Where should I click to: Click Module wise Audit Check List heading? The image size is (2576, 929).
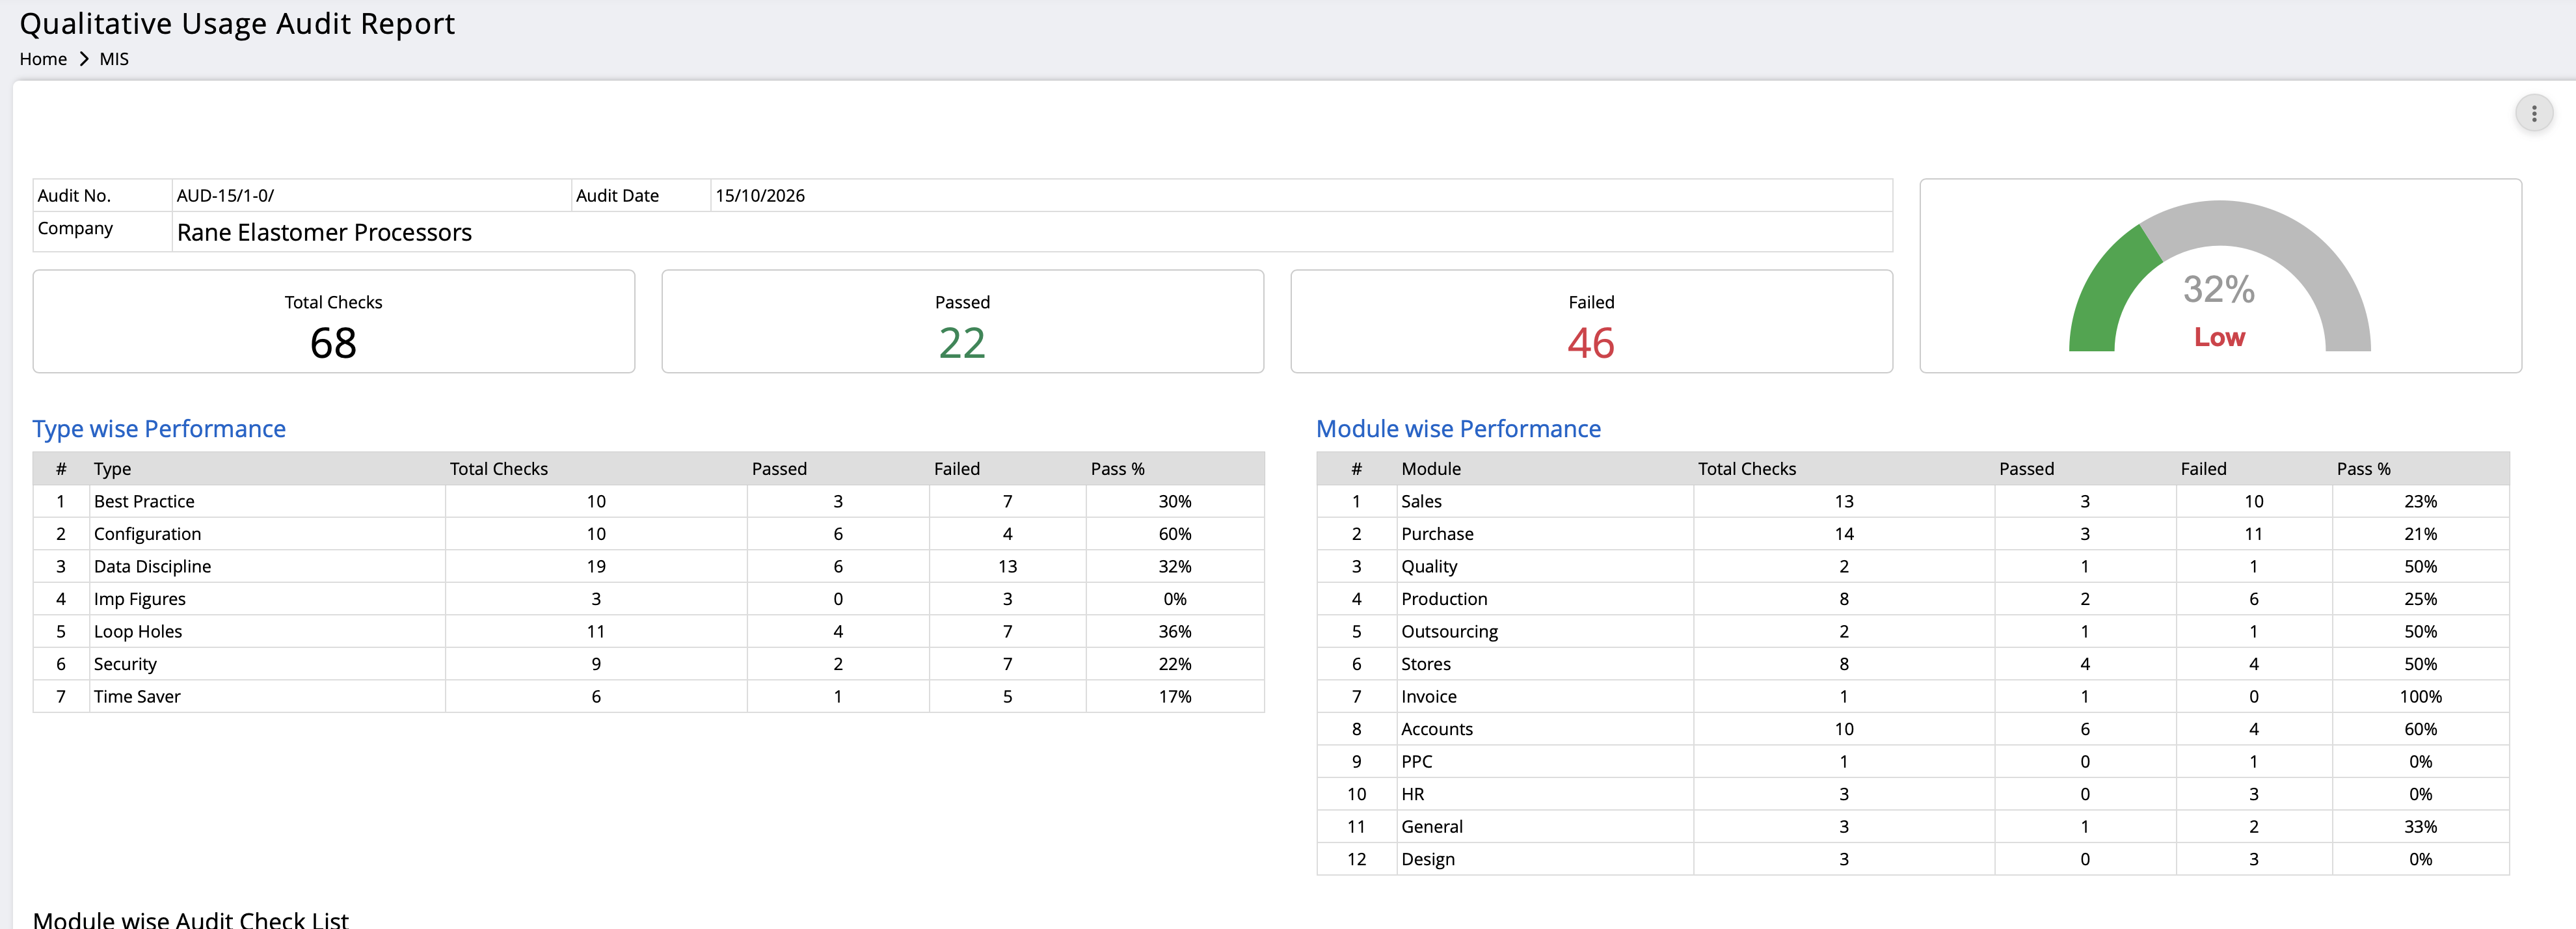[190, 919]
